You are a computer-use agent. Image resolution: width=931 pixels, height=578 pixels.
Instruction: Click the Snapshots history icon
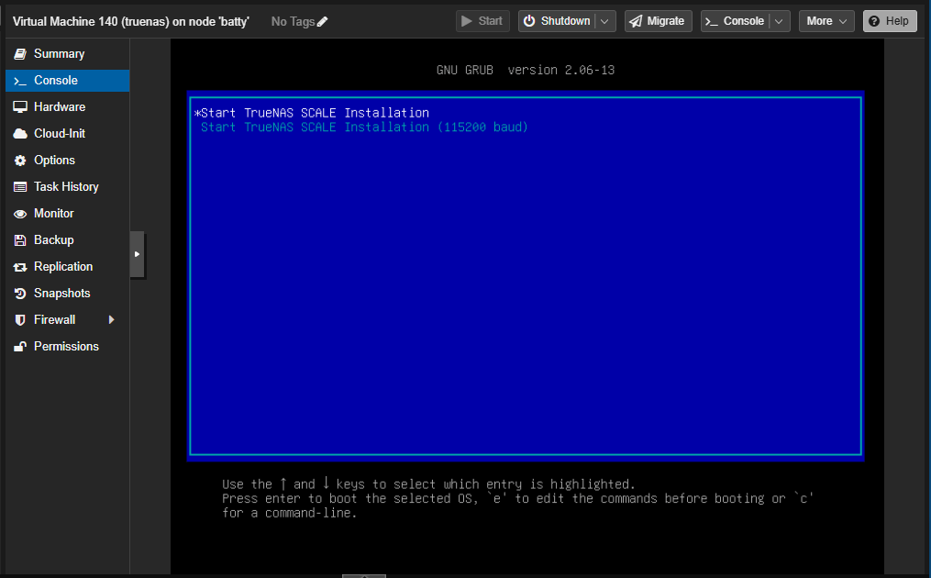click(x=20, y=294)
